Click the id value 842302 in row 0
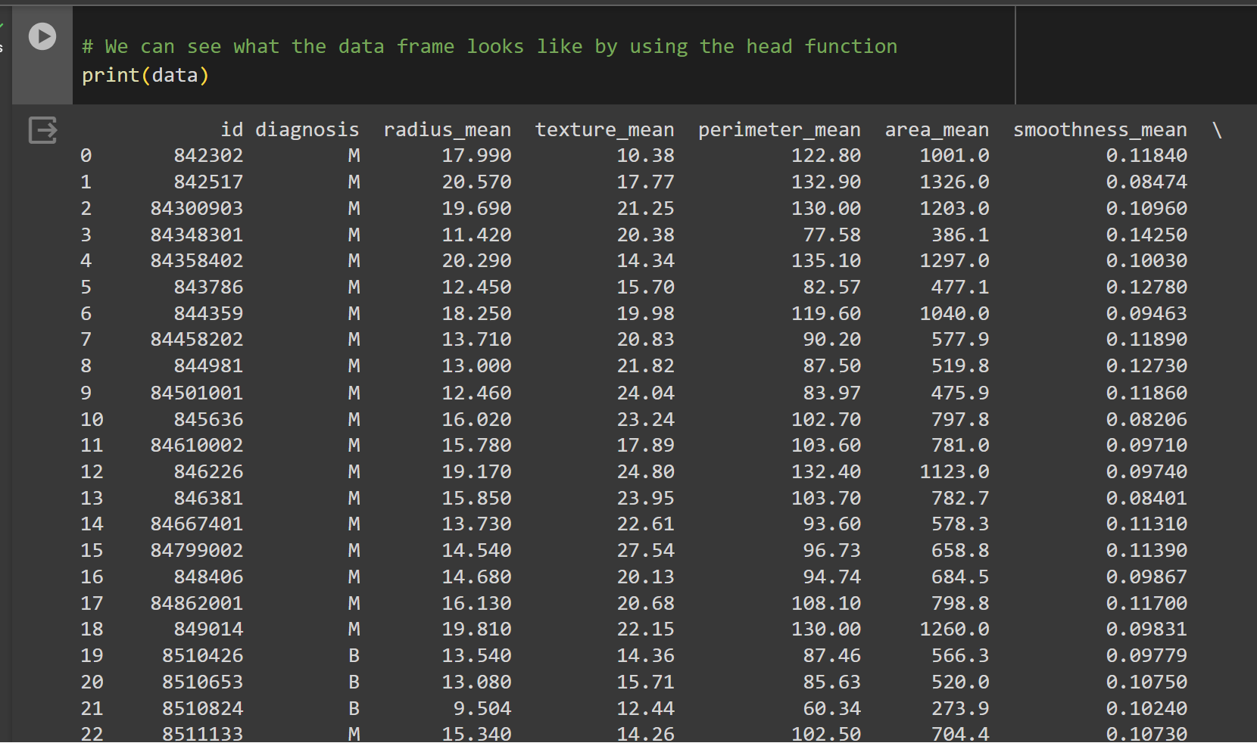This screenshot has height=743, width=1257. click(208, 156)
